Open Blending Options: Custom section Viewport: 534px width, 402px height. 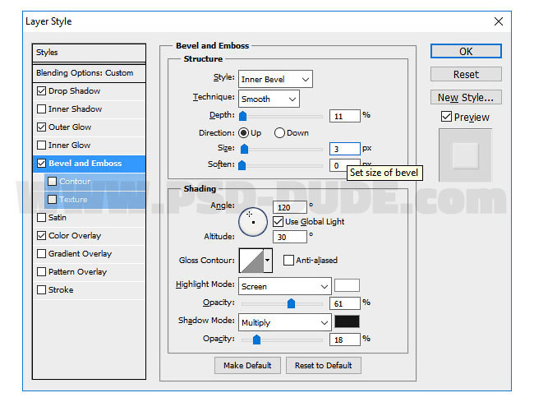(x=89, y=73)
